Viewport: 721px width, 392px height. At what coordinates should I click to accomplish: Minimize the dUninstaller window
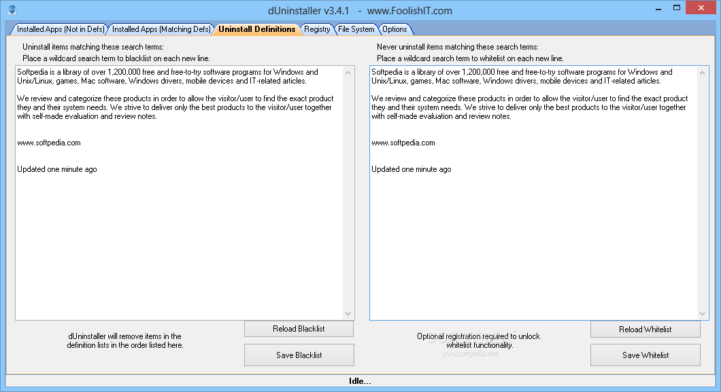tap(658, 8)
